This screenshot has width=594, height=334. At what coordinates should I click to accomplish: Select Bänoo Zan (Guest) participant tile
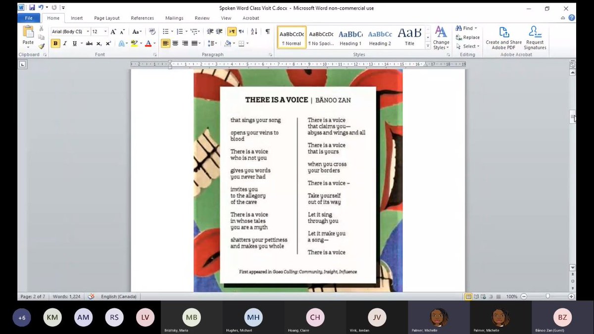(x=563, y=318)
